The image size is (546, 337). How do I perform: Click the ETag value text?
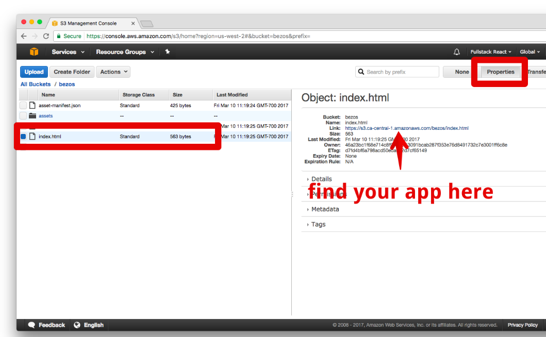(x=386, y=150)
